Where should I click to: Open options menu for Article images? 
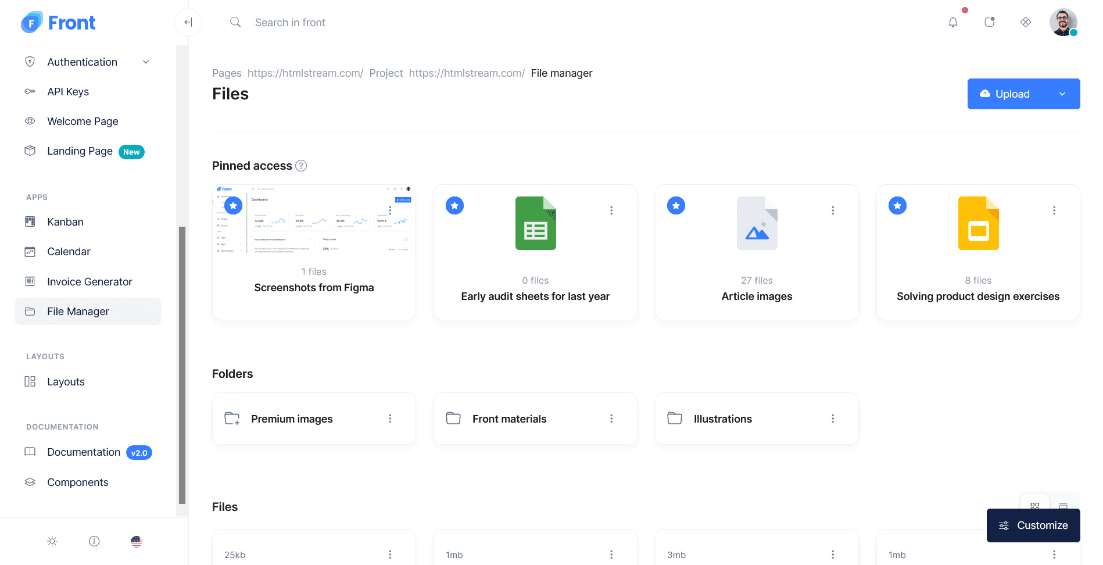pyautogui.click(x=833, y=210)
